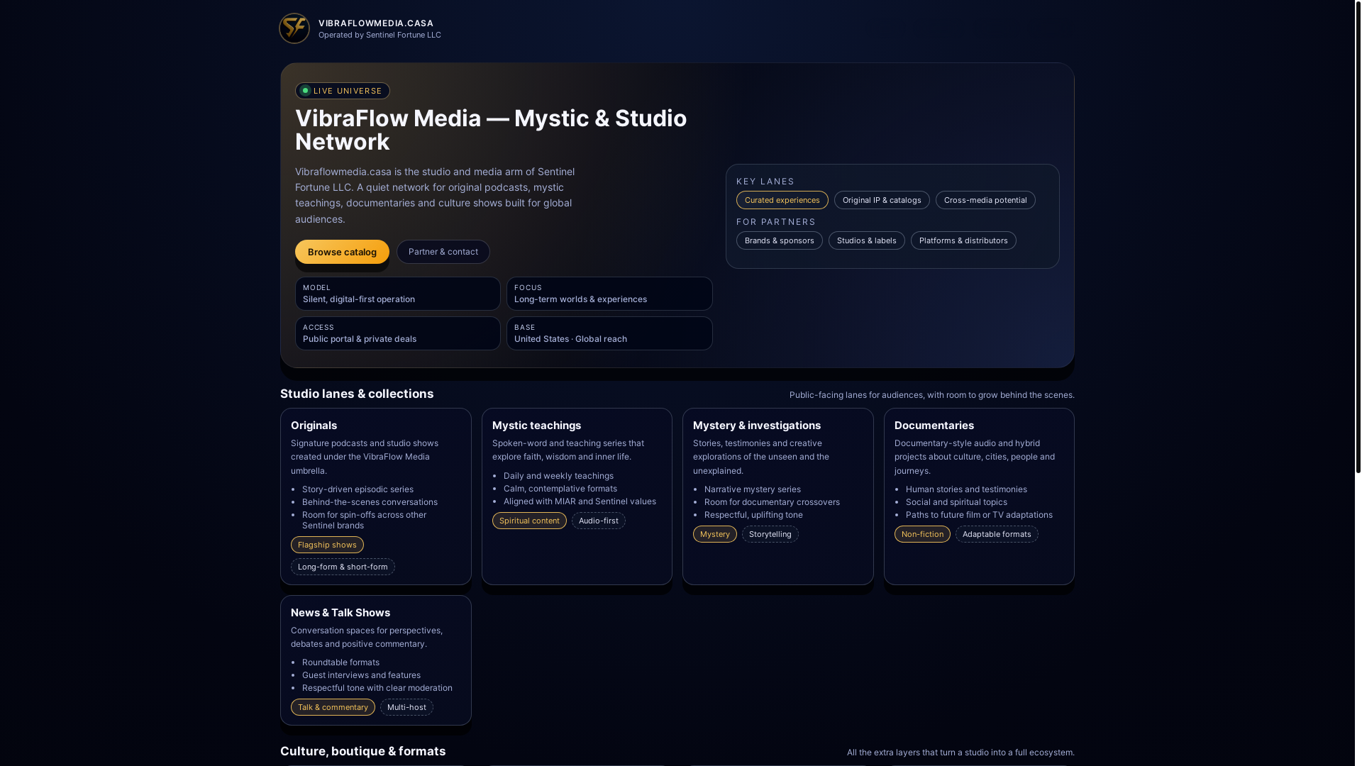The height and width of the screenshot is (766, 1362).
Task: Click 'Behind-the-scenes conversations' list item
Action: tap(370, 502)
